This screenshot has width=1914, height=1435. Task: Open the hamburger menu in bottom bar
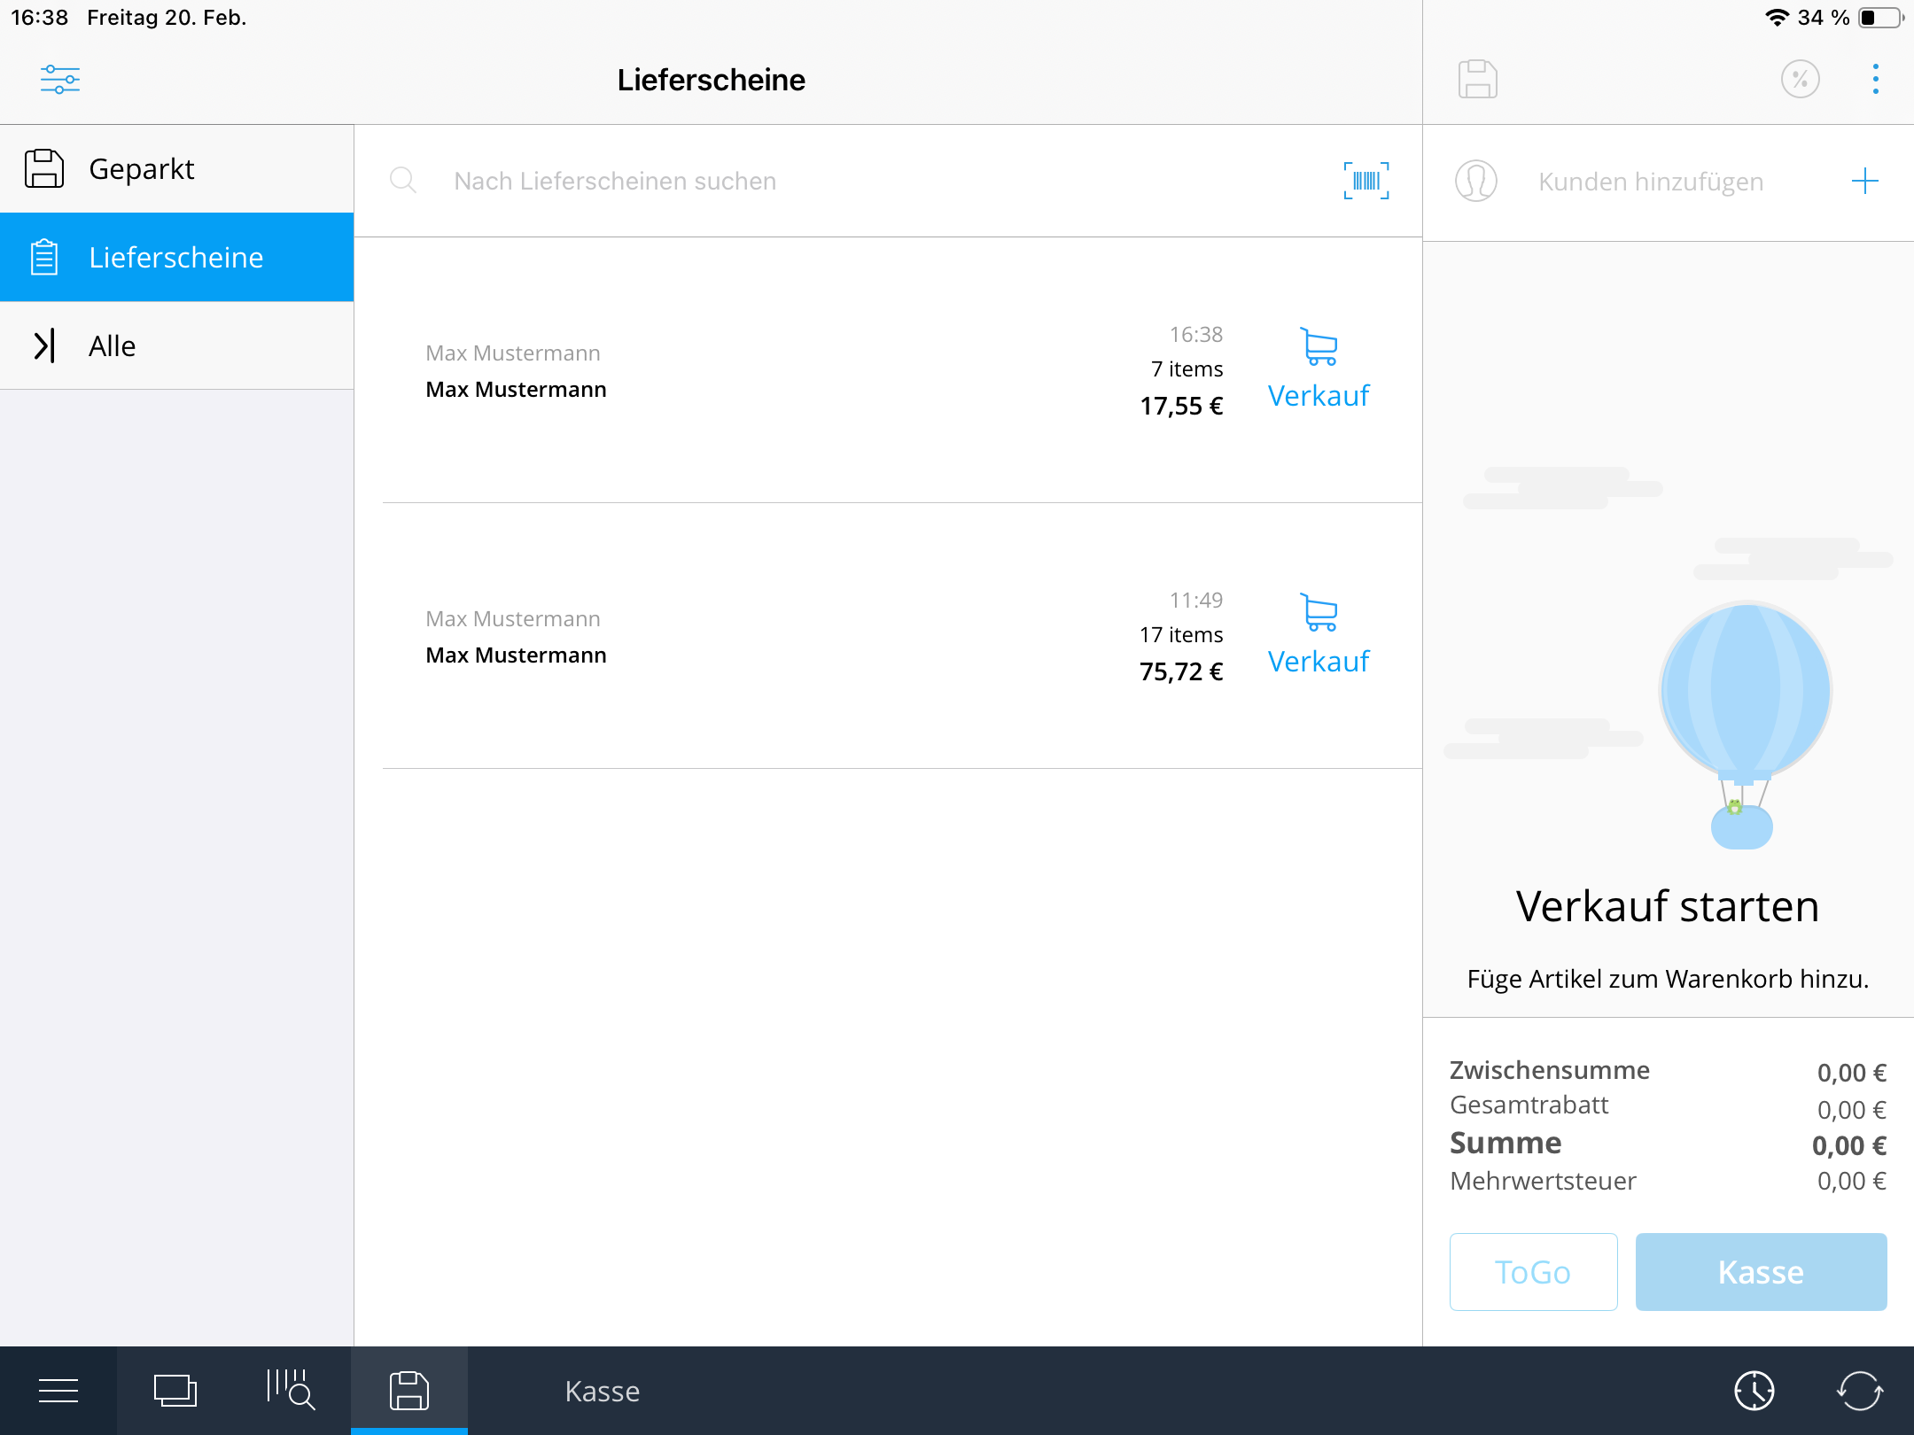tap(58, 1391)
